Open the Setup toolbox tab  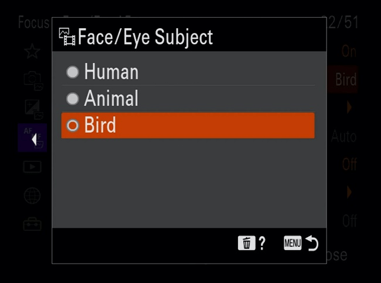32,224
